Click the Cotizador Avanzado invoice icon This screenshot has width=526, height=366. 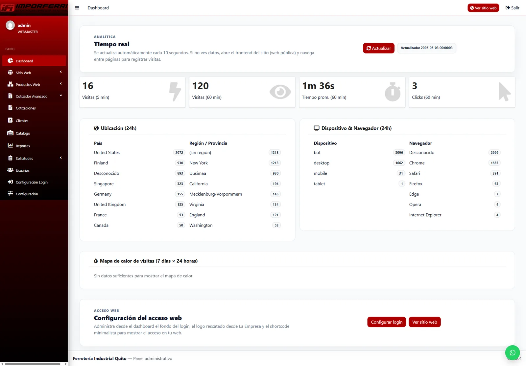pyautogui.click(x=10, y=96)
